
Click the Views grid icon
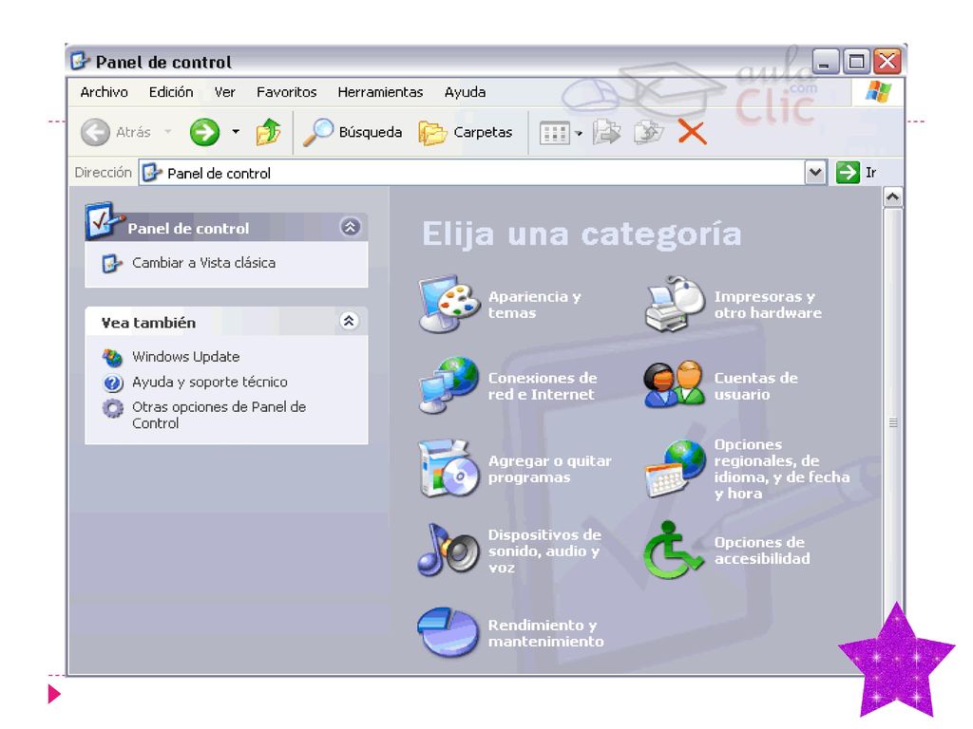coord(554,133)
